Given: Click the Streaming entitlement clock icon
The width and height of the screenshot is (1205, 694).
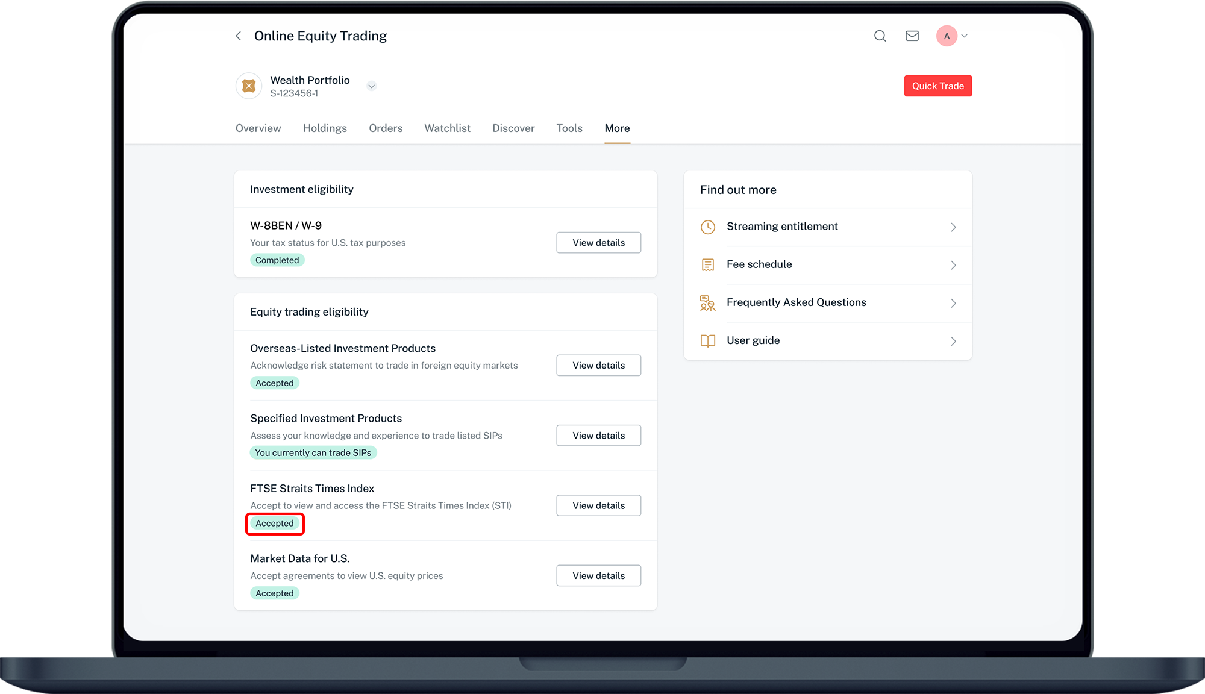Looking at the screenshot, I should 708,227.
